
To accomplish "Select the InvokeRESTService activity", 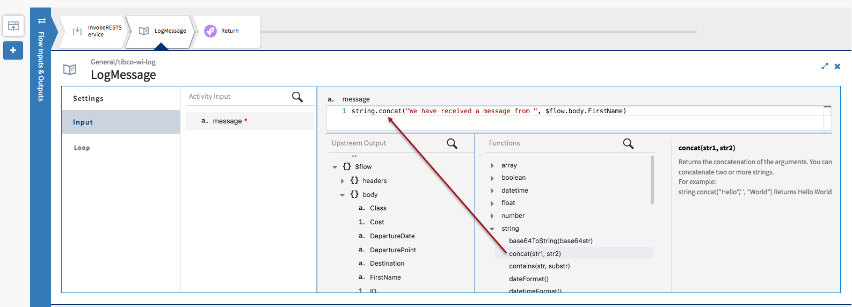I will 97,31.
